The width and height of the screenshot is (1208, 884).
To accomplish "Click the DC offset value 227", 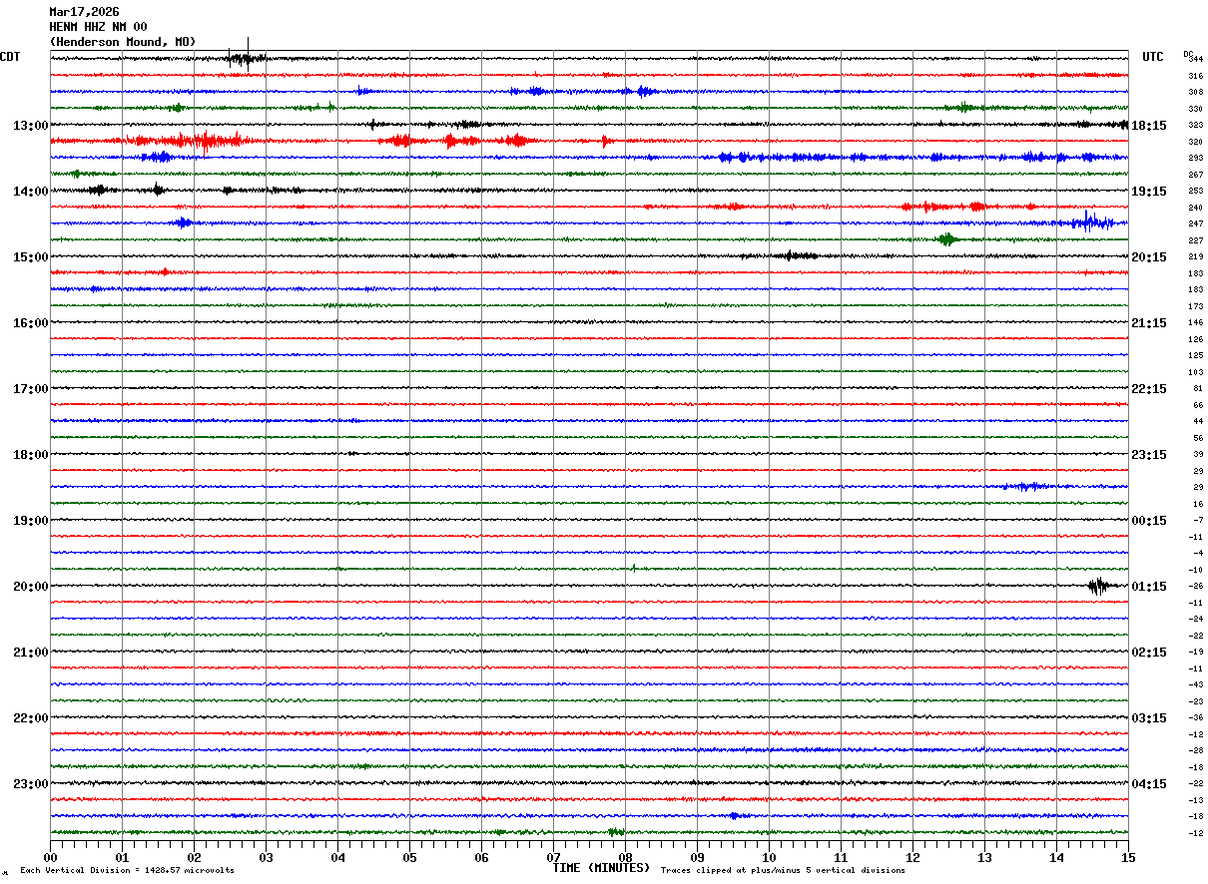I will [x=1195, y=240].
